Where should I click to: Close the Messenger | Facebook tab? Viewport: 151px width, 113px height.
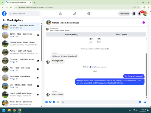(30, 2)
